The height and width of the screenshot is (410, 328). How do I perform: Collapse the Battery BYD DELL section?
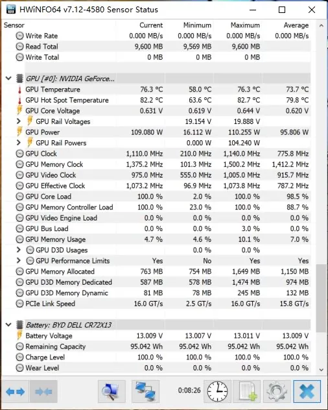tap(8, 325)
